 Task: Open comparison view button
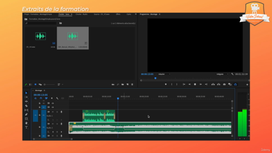[x=230, y=84]
